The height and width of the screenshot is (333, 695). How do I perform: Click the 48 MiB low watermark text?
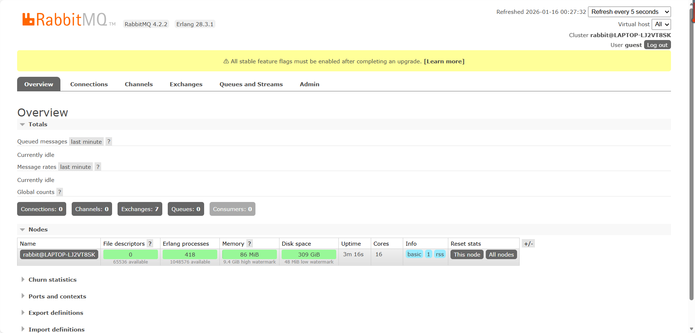(309, 262)
